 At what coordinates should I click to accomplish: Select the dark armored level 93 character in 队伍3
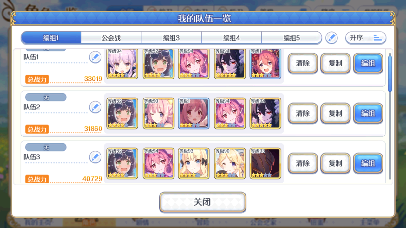point(265,163)
